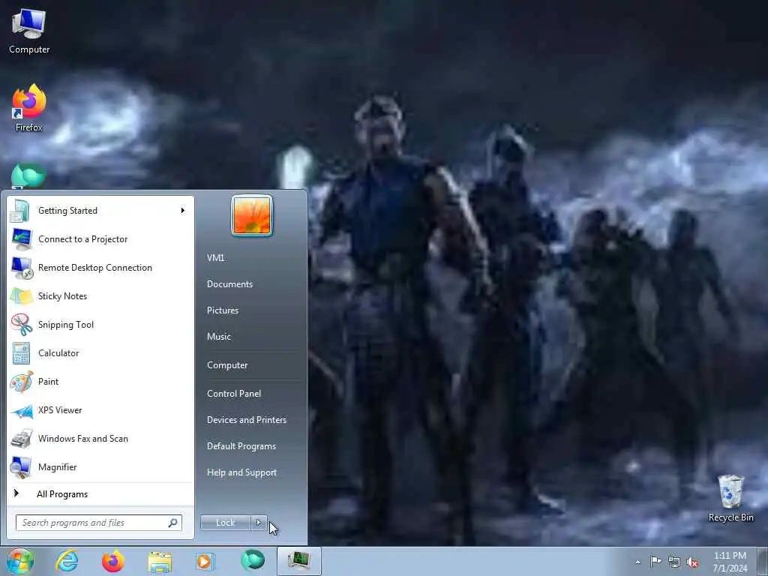Open network status tray icon

[674, 562]
